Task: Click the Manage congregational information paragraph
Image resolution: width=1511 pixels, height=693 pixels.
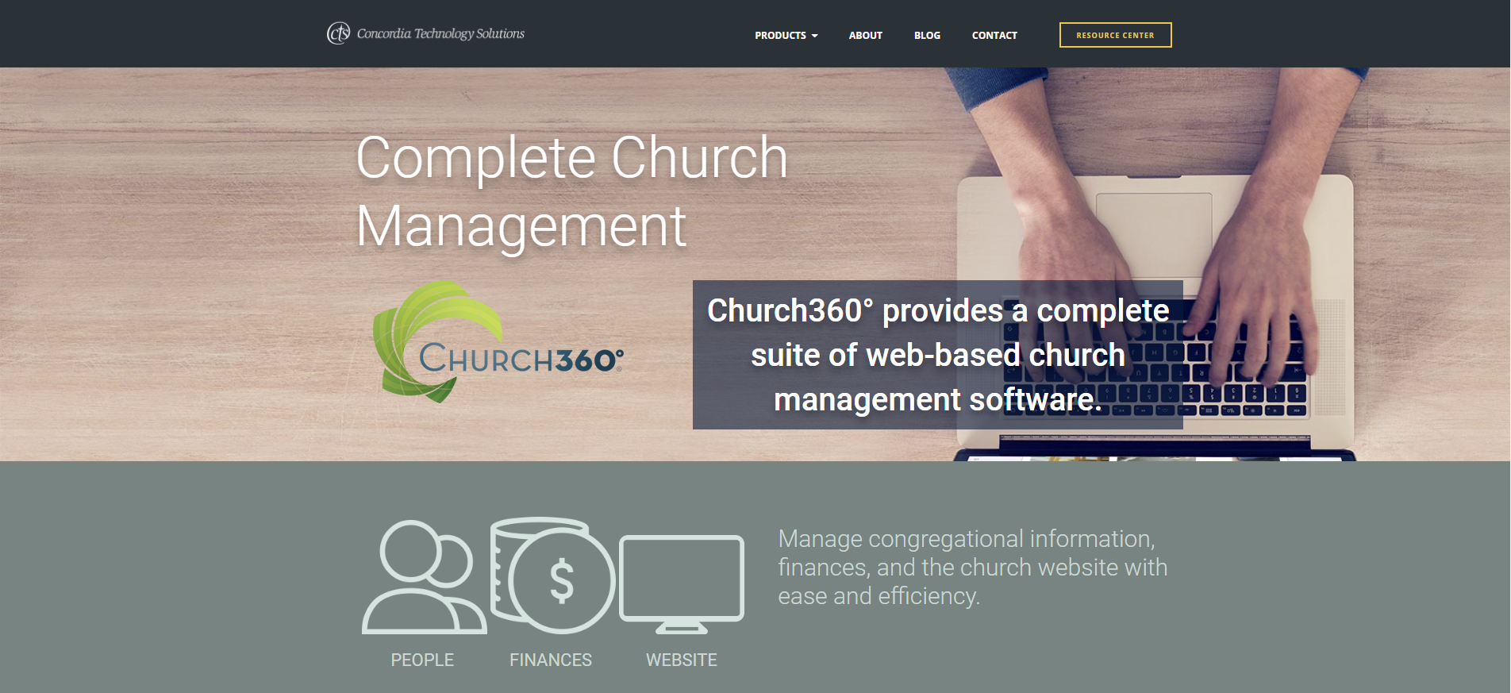Action: (x=973, y=568)
